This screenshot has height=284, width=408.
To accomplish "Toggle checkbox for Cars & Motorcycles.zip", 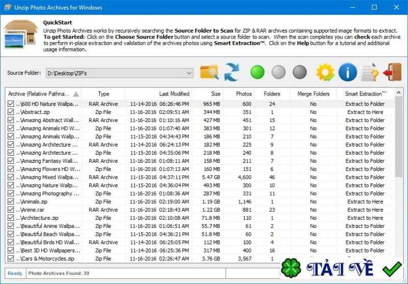I will click(x=11, y=259).
